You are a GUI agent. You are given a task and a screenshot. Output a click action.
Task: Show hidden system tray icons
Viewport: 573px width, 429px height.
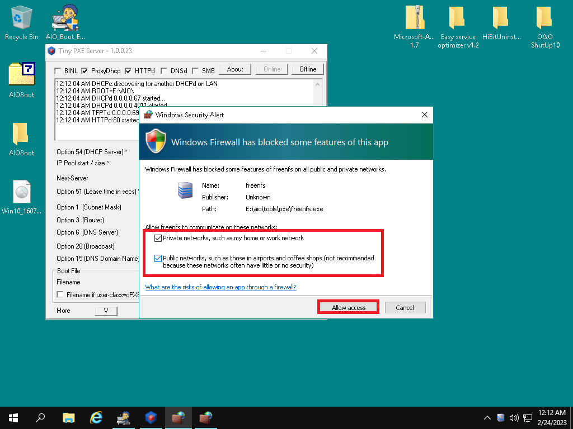(x=487, y=418)
